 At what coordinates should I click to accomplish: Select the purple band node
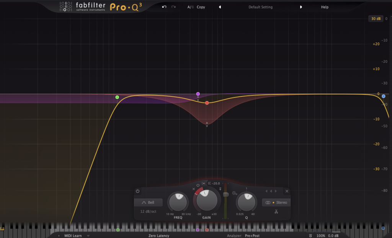pyautogui.click(x=198, y=94)
